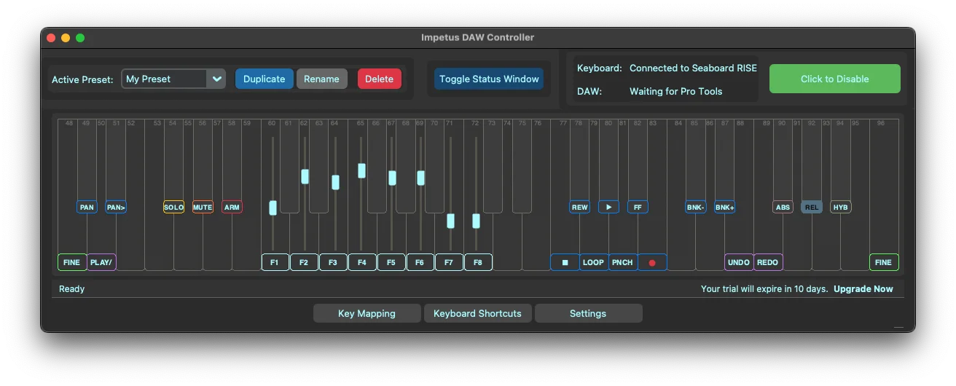Click the LOOP key label

pyautogui.click(x=593, y=262)
